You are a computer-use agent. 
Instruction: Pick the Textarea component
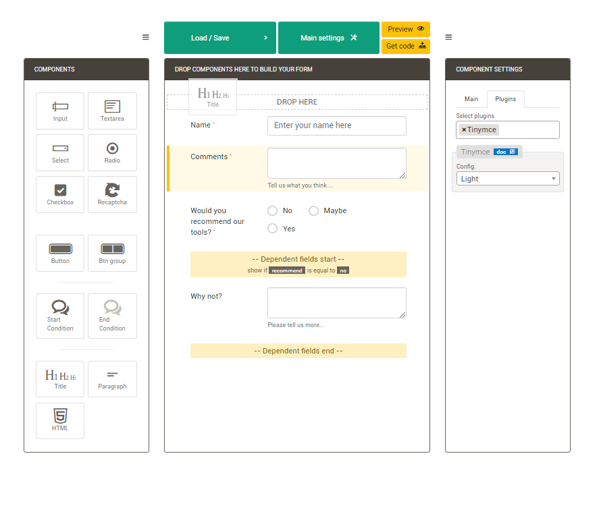[112, 111]
